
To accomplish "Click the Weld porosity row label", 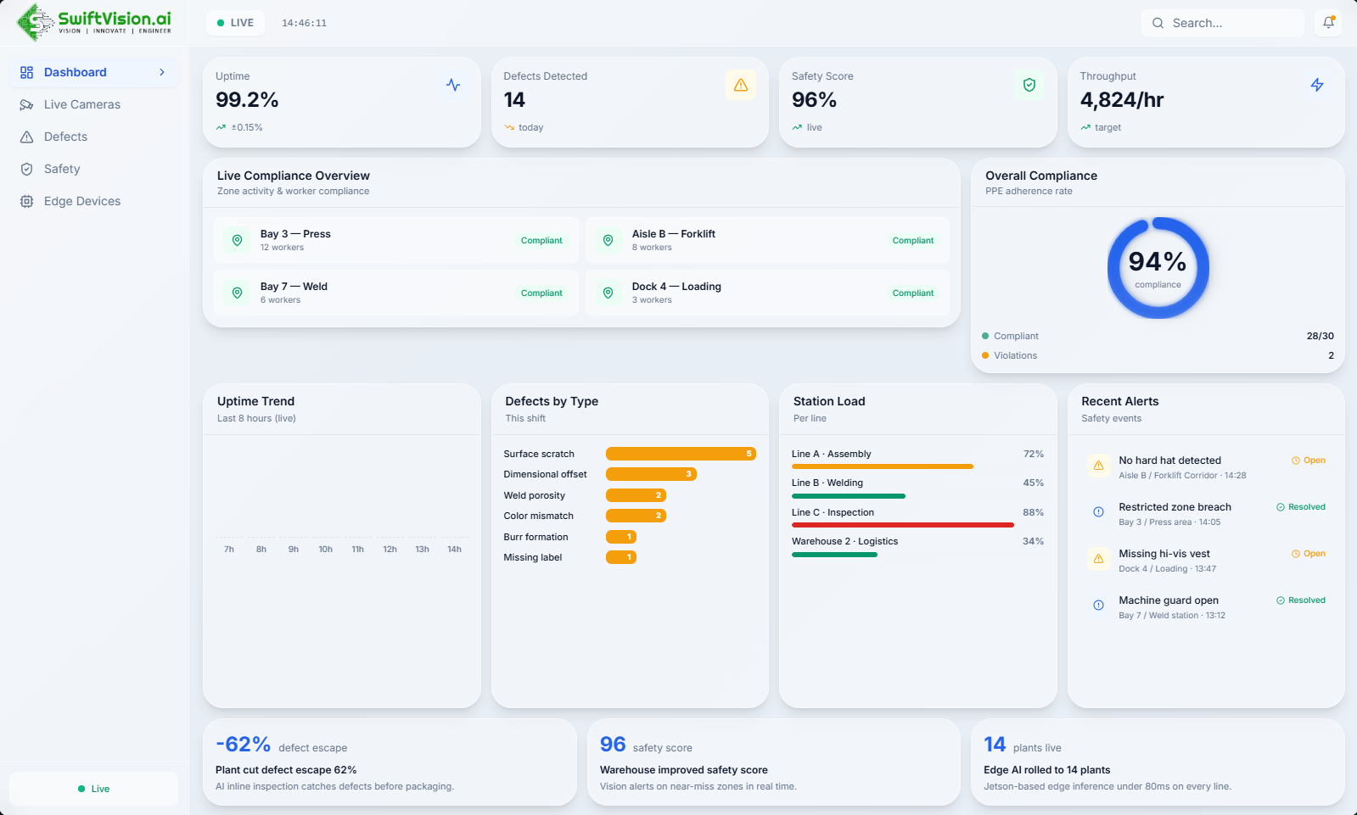I will (534, 495).
